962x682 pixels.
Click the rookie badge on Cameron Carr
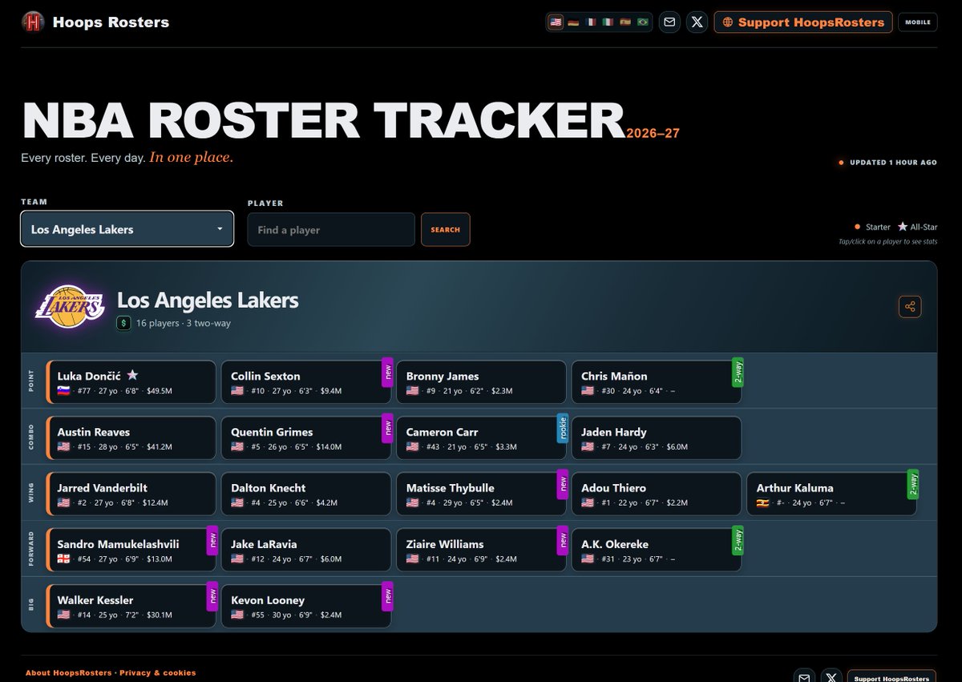tap(562, 429)
